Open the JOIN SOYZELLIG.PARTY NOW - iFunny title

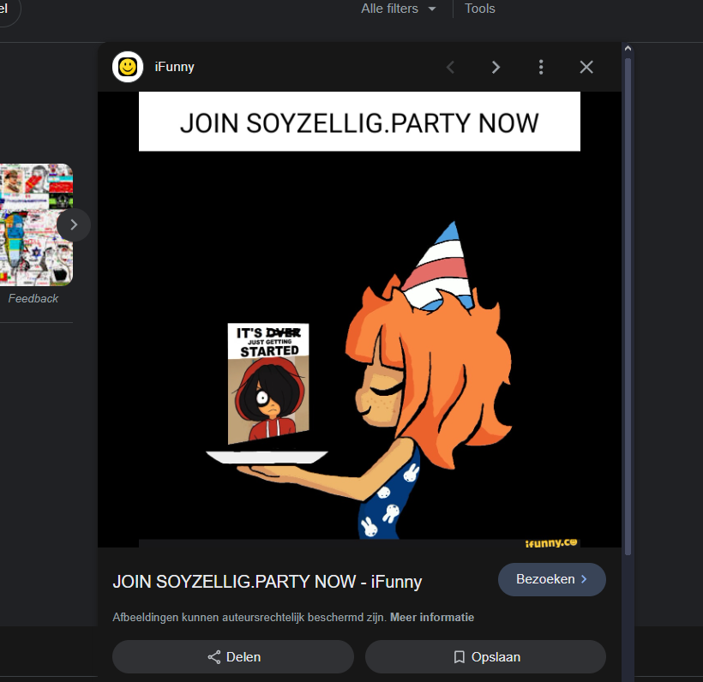267,582
